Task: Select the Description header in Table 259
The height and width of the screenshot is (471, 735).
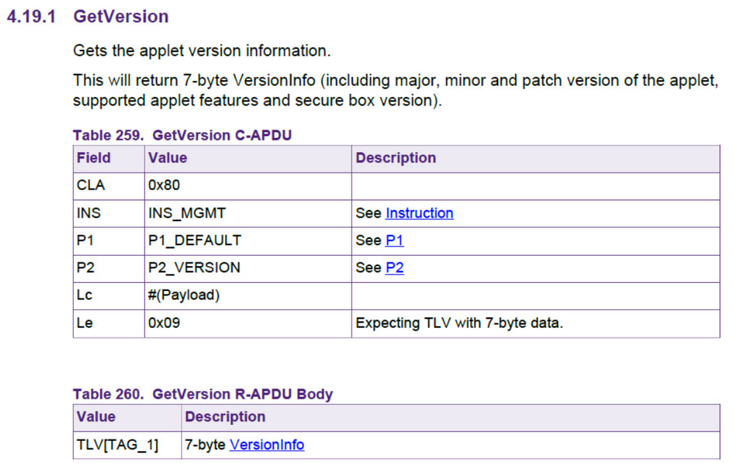Action: [396, 158]
